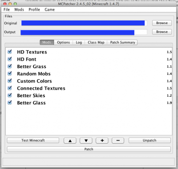Add a mod with the plus button
This screenshot has width=178, height=169.
tap(102, 140)
